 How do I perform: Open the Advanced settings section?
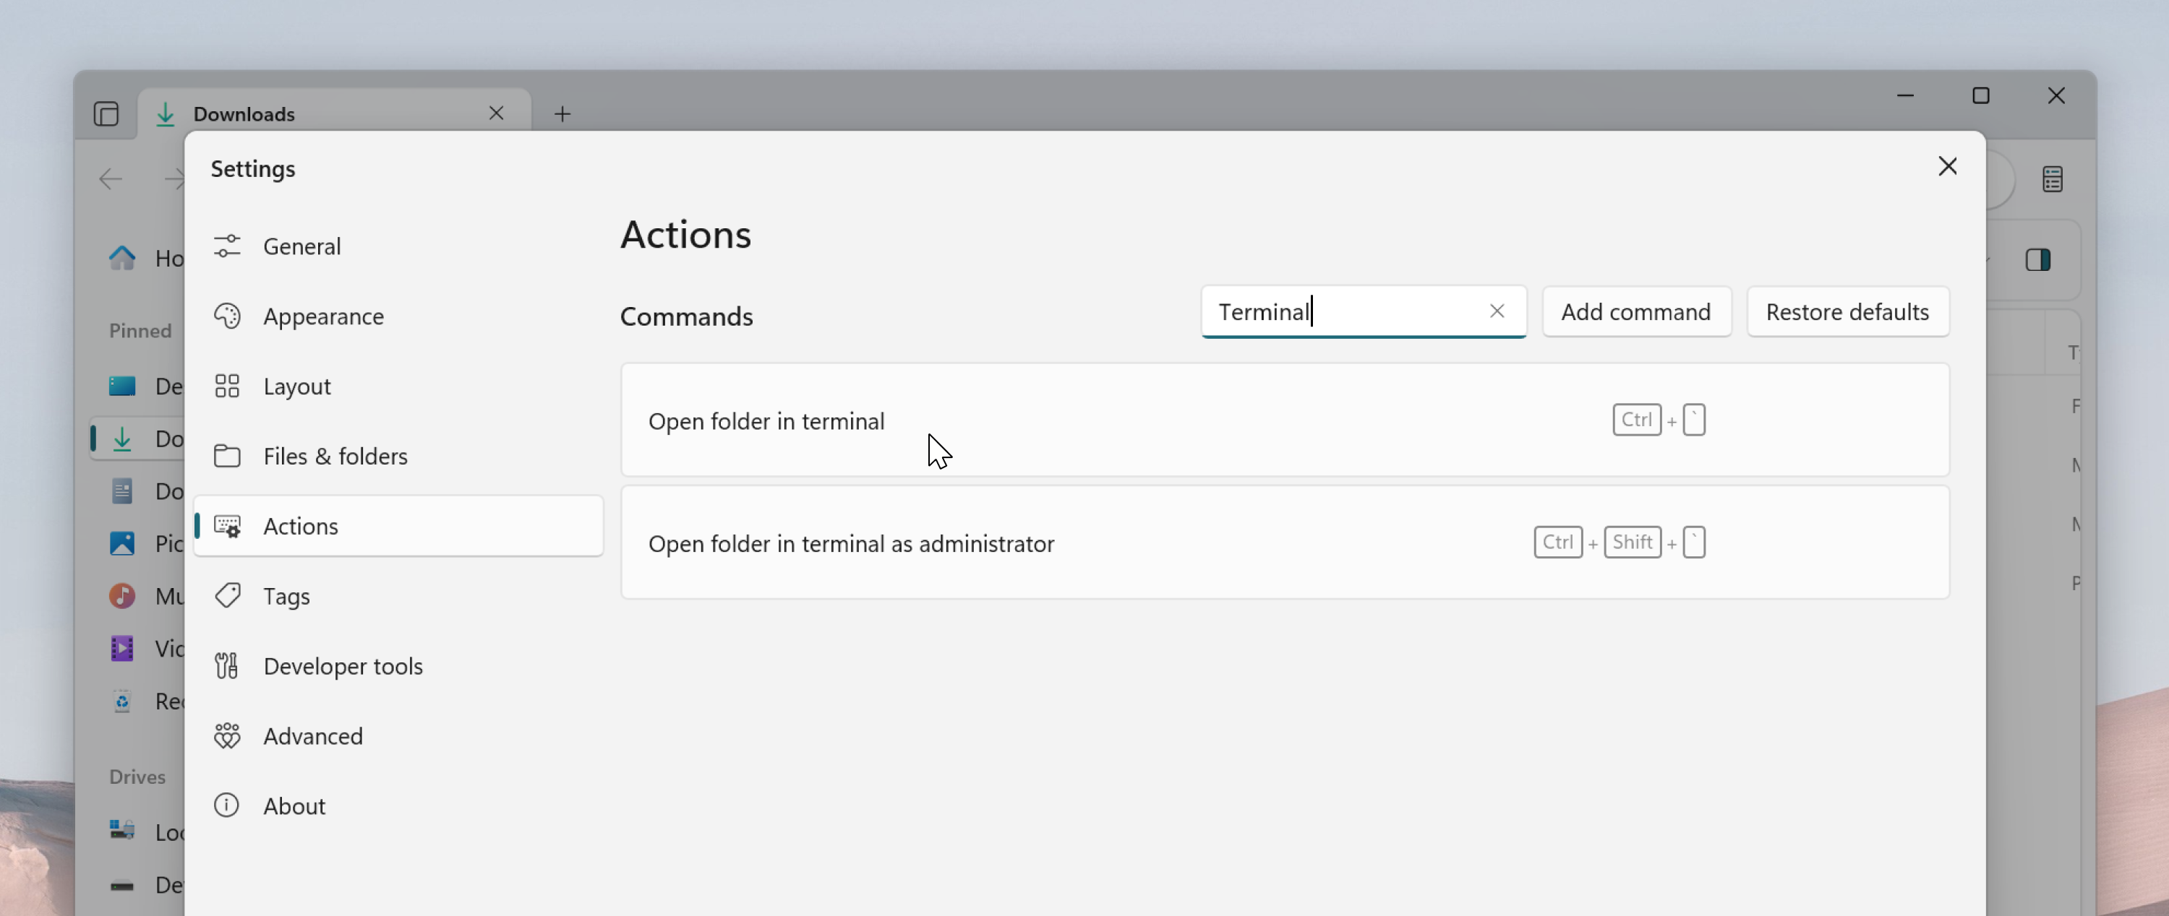(x=312, y=735)
